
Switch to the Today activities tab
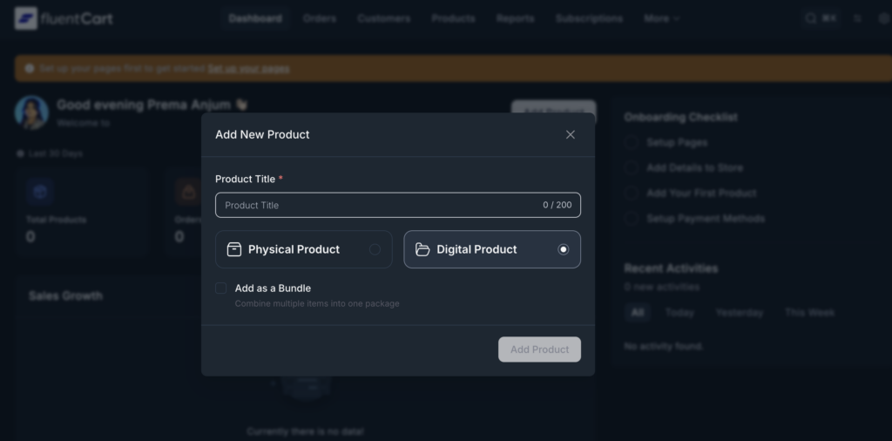(679, 312)
